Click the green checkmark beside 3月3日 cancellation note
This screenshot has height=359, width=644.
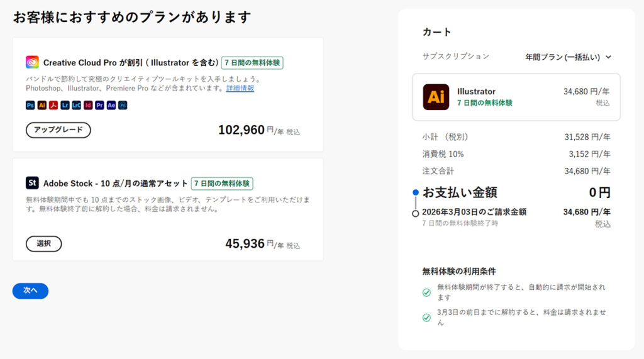tap(427, 318)
